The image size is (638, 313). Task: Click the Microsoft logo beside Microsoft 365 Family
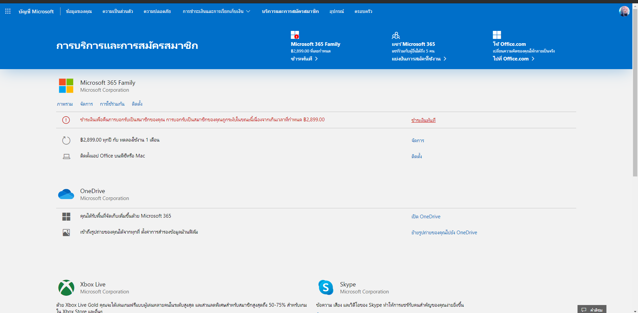(x=66, y=86)
